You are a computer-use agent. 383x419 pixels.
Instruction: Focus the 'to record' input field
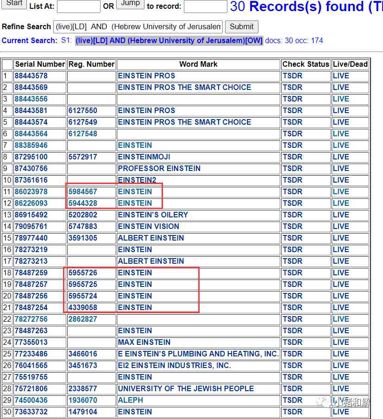205,6
